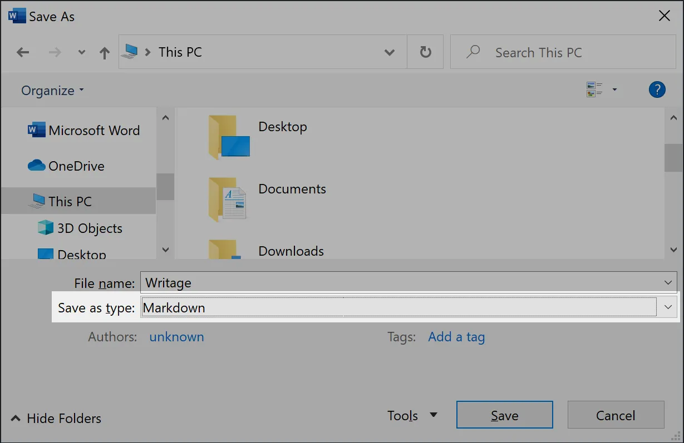The image size is (684, 443).
Task: Select the Microsoft Word entry in the sidebar
Action: pos(84,130)
